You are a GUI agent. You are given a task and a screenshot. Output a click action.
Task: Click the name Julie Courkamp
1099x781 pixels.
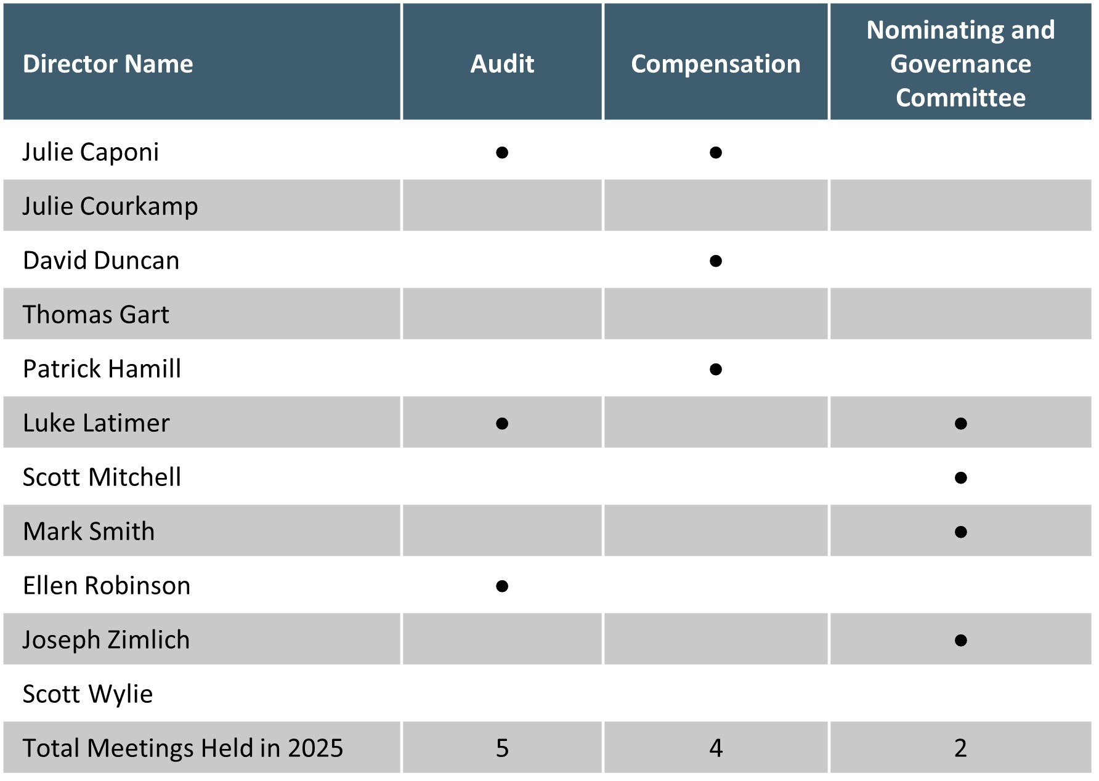point(110,206)
